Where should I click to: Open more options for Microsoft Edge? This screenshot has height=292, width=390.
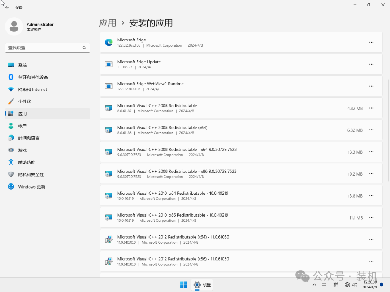[x=371, y=42]
